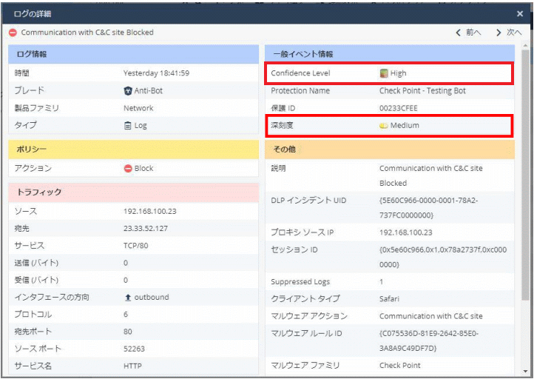Collapse the ポリシー section header
The height and width of the screenshot is (379, 534).
(x=132, y=150)
